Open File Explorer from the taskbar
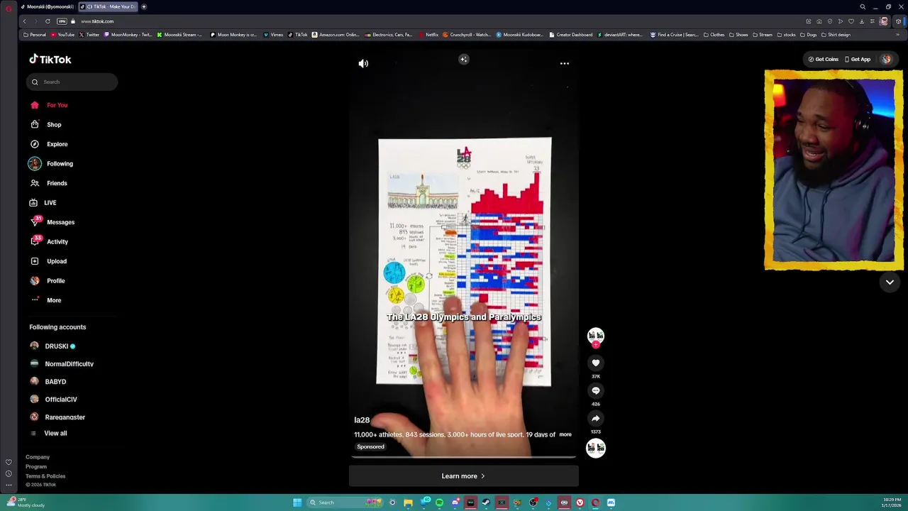The image size is (908, 511). coord(408,502)
